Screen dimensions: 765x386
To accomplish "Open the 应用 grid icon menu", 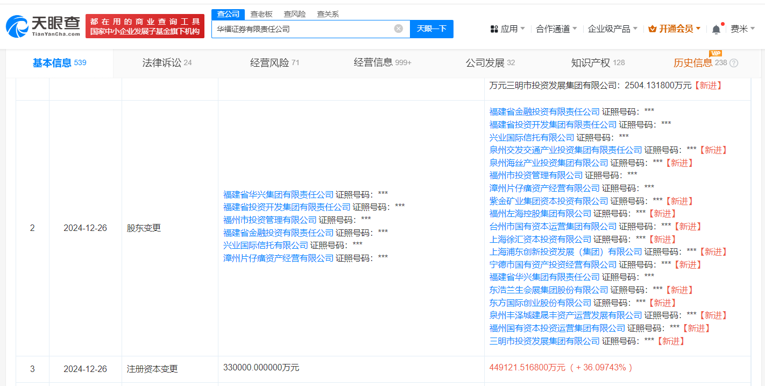I will tap(494, 29).
